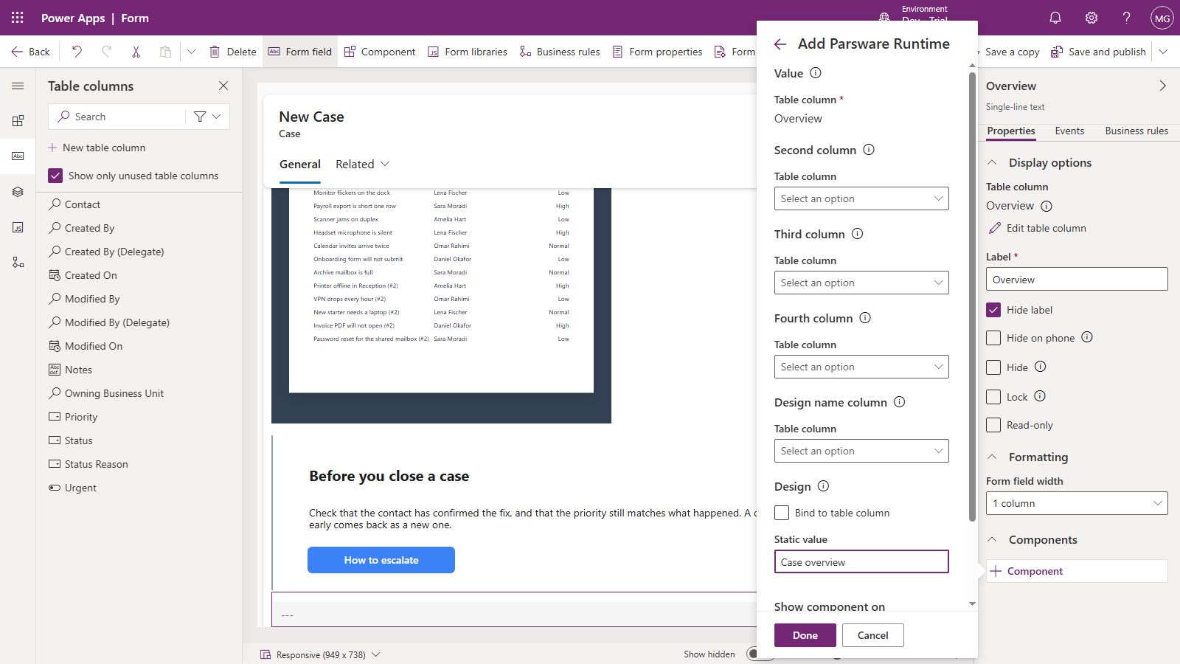
Task: Close the Table columns pane
Action: 223,86
